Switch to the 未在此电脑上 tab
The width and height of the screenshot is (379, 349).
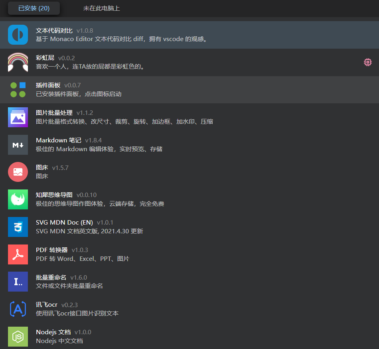coord(101,8)
